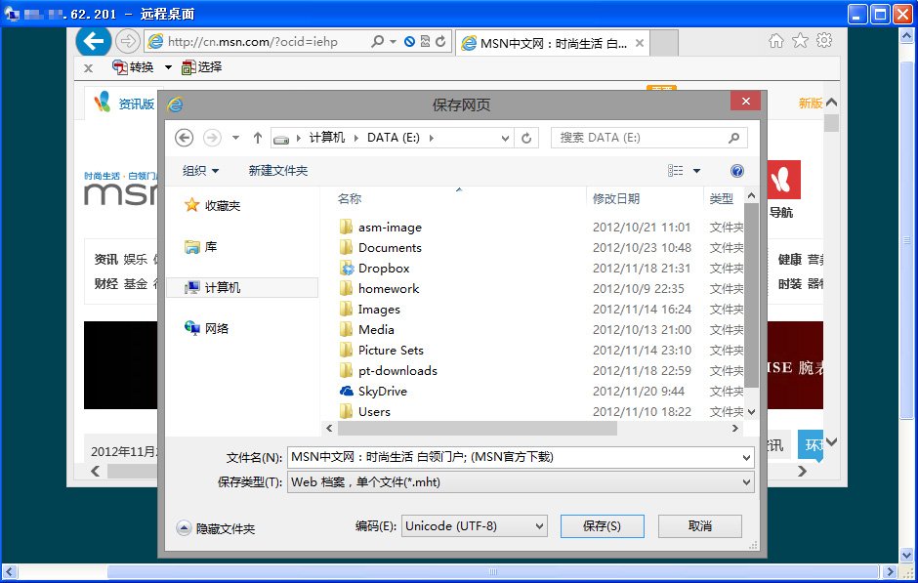Click file list scroll-down arrow
The height and width of the screenshot is (583, 918).
point(752,412)
